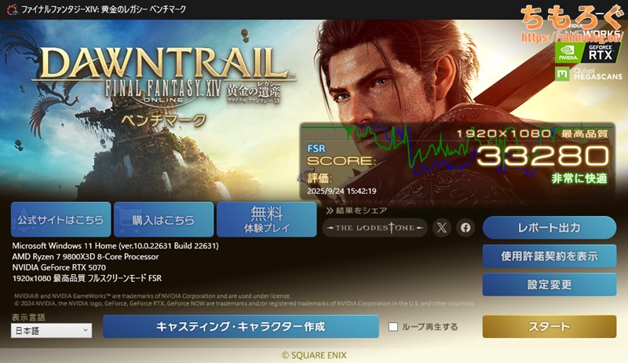Screen dimensions: 628x363
Task: Click レポート出力 report output button
Action: point(549,228)
